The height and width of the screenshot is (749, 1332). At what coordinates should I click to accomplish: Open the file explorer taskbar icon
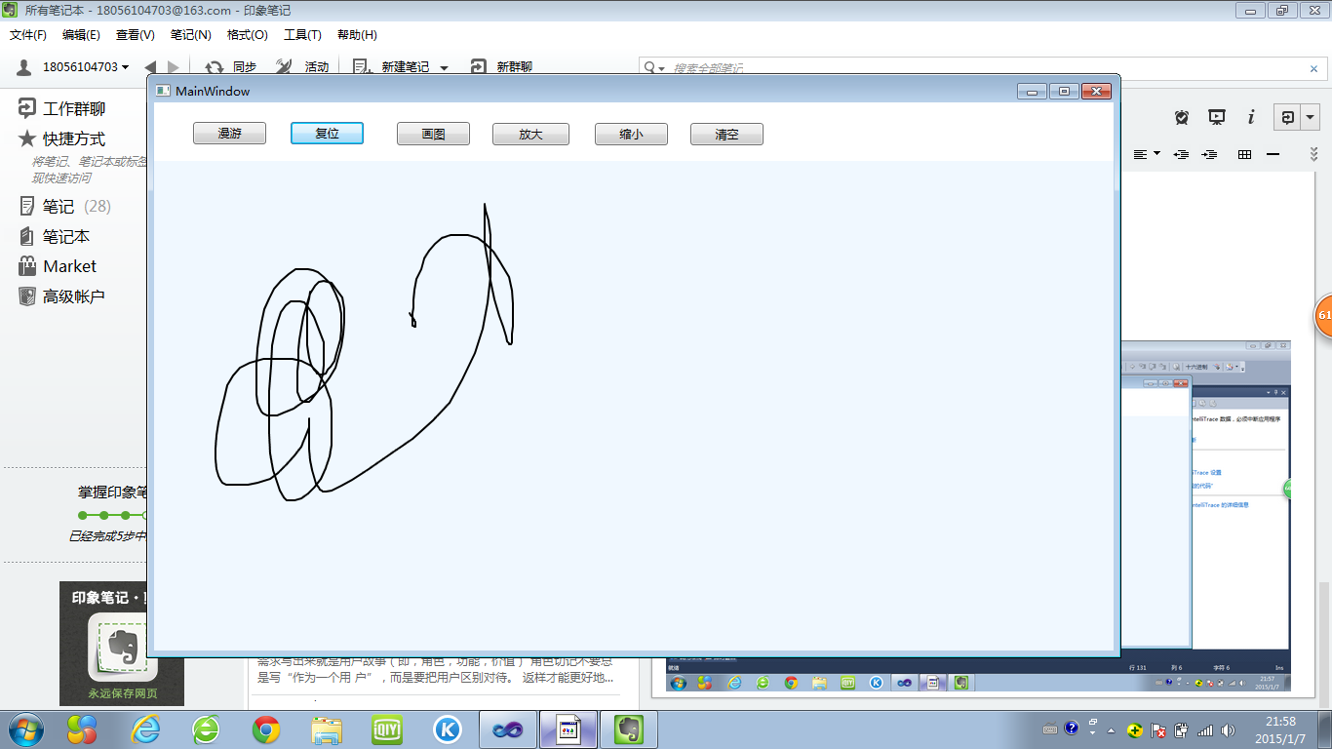327,729
